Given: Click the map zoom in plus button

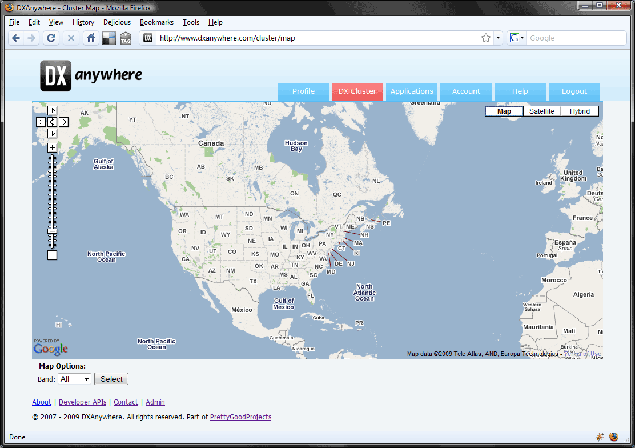Looking at the screenshot, I should [52, 147].
